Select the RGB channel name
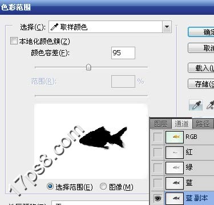Image resolution: width=214 pixels, height=205 pixels. click(x=191, y=137)
